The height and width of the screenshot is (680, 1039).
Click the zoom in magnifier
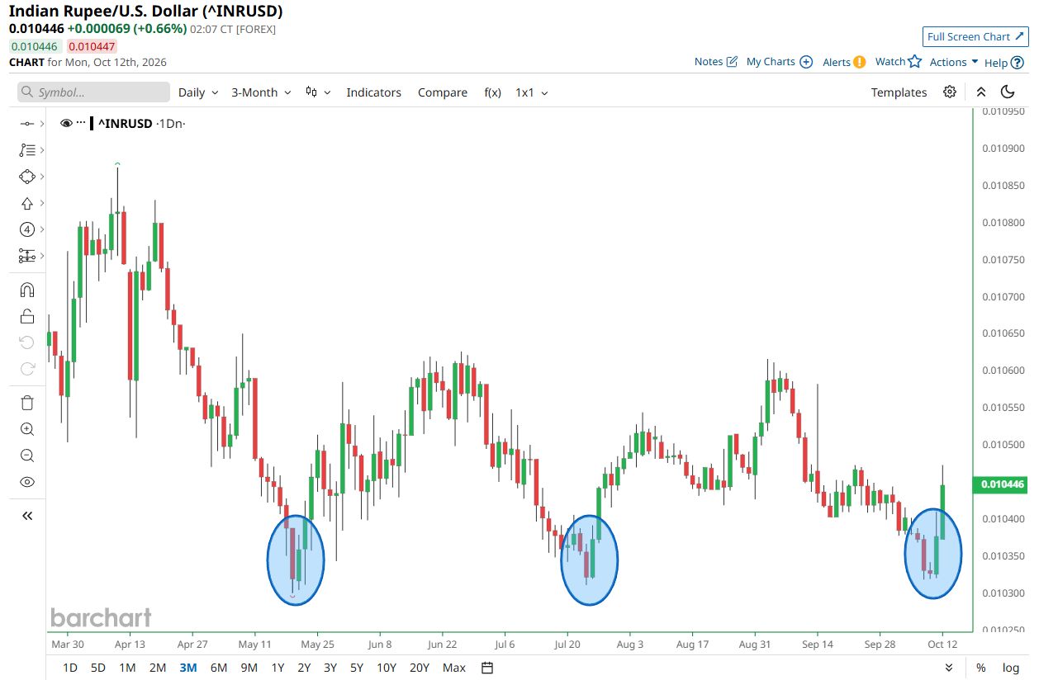pos(26,429)
